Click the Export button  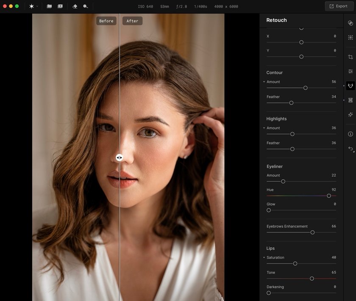339,6
